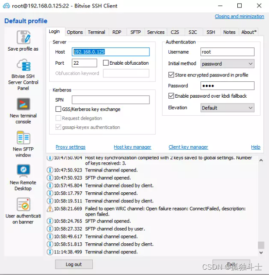Click the Username field
269x275 pixels.
[x=227, y=52]
